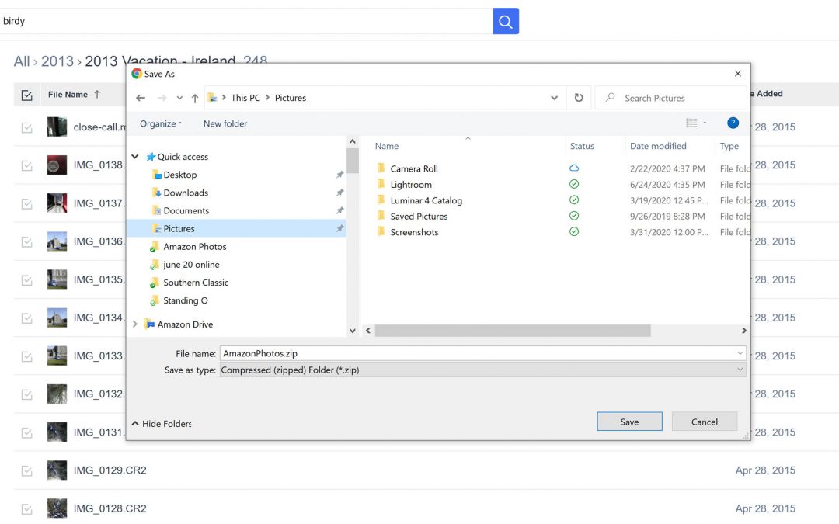Click the Up one level arrow
Screen dimensions: 839x524
[195, 98]
